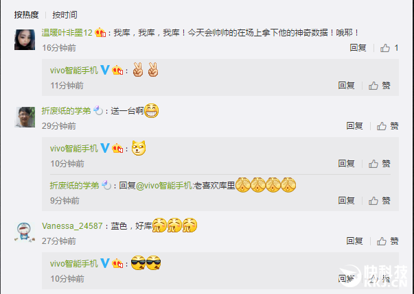
Task: Like Vanessa_24587's 蓝色，好库 comment
Action: 388,241
